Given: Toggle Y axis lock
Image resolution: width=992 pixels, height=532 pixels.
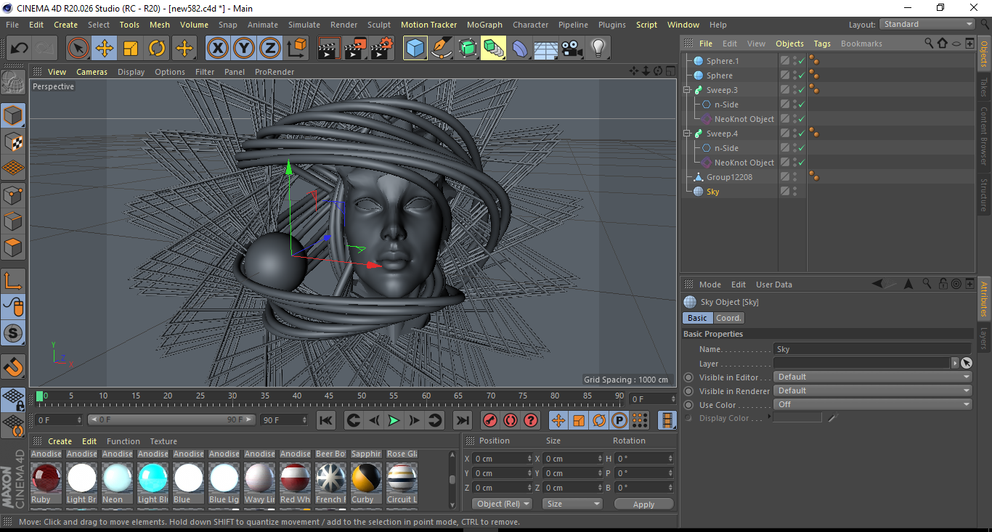Looking at the screenshot, I should pyautogui.click(x=244, y=49).
